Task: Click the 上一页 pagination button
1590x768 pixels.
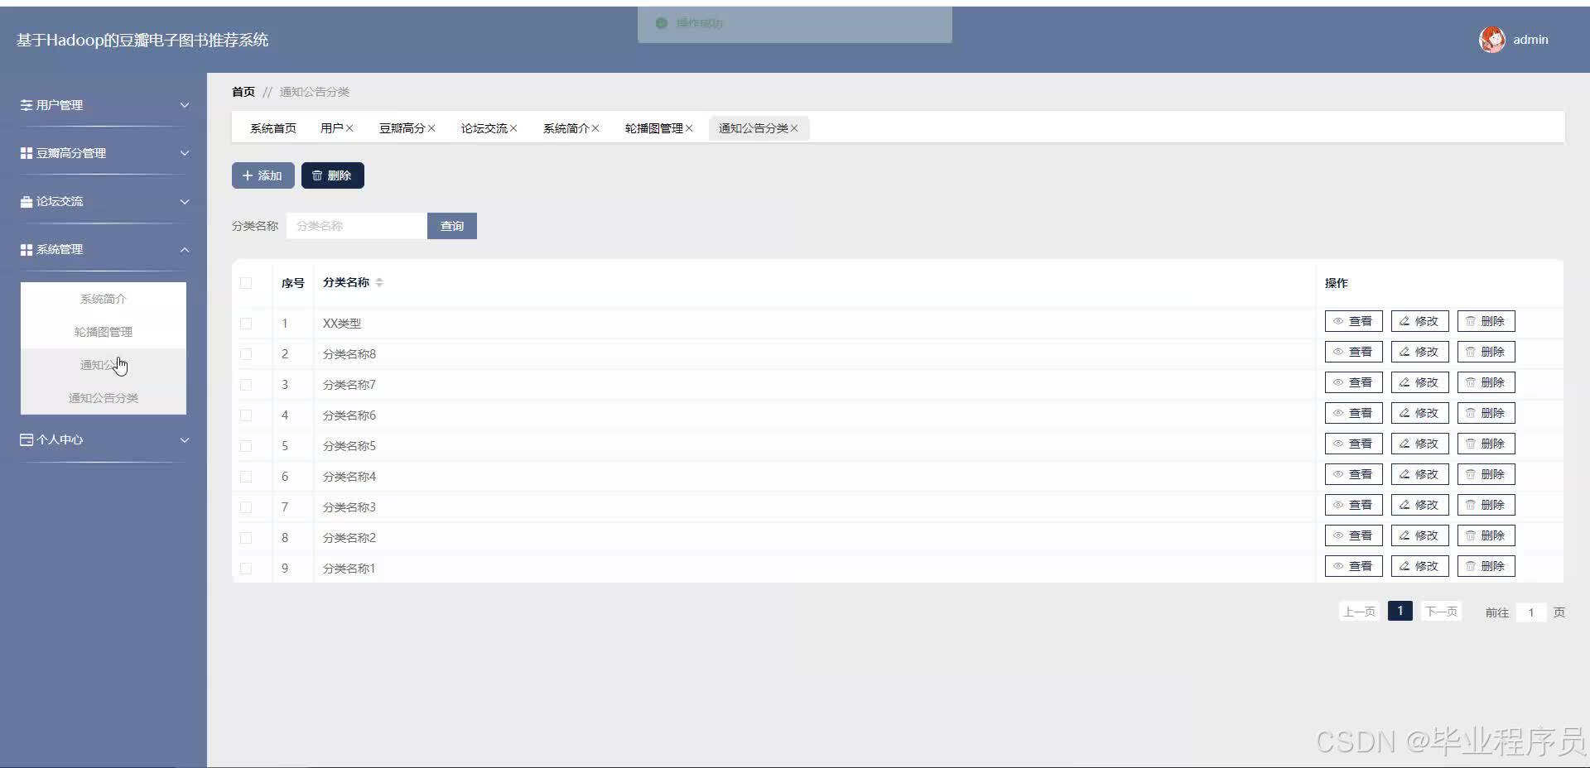Action: tap(1359, 612)
